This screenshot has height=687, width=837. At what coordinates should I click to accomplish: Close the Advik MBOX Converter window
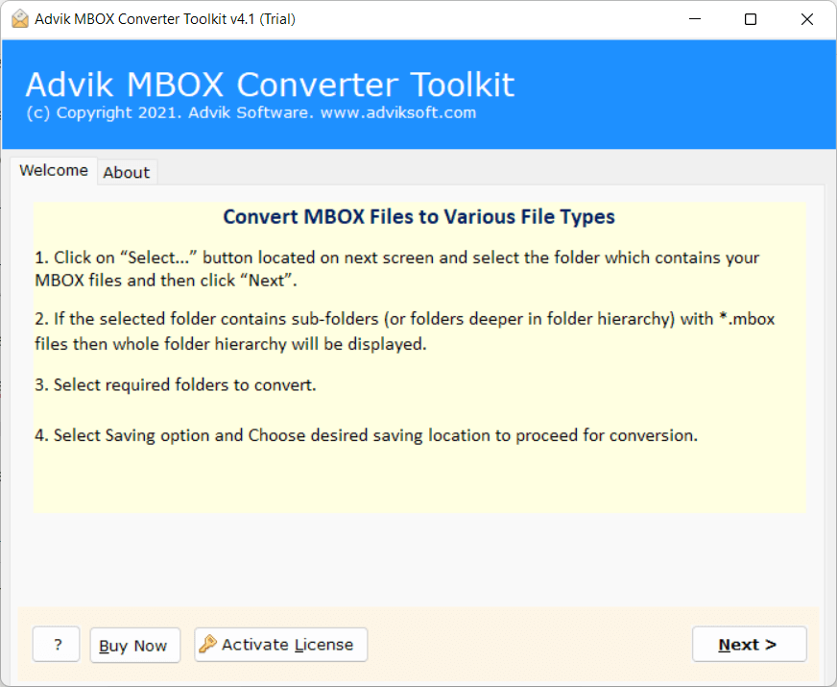coord(804,19)
